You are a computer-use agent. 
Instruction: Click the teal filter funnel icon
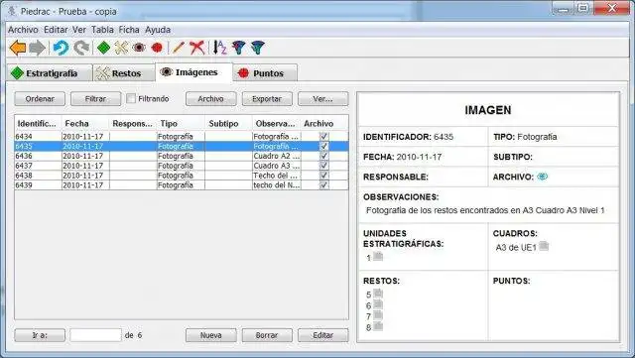[258, 48]
